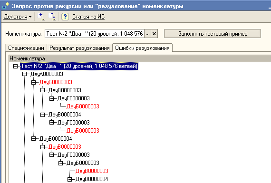Click the move-down-level toolbar icon
Viewport: 271px width, 183px height.
(52, 17)
